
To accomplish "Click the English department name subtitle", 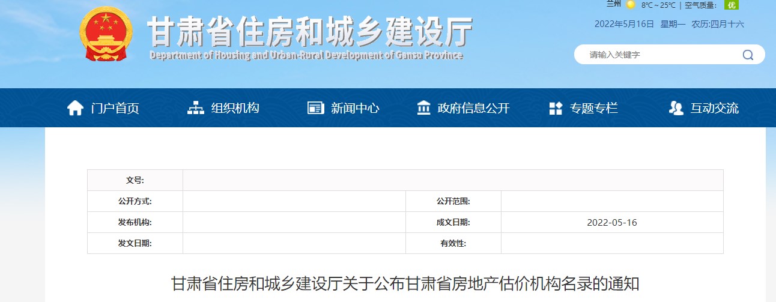I will 306,56.
